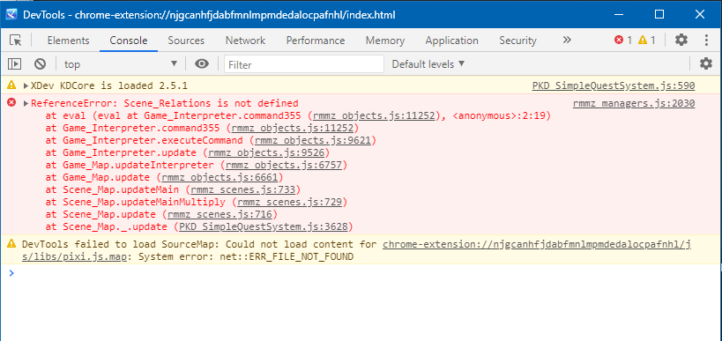Click the DevTools window title icon
The height and width of the screenshot is (341, 722).
click(x=12, y=15)
